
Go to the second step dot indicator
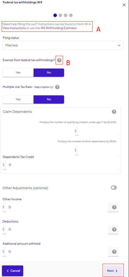pyautogui.click(x=60, y=15)
